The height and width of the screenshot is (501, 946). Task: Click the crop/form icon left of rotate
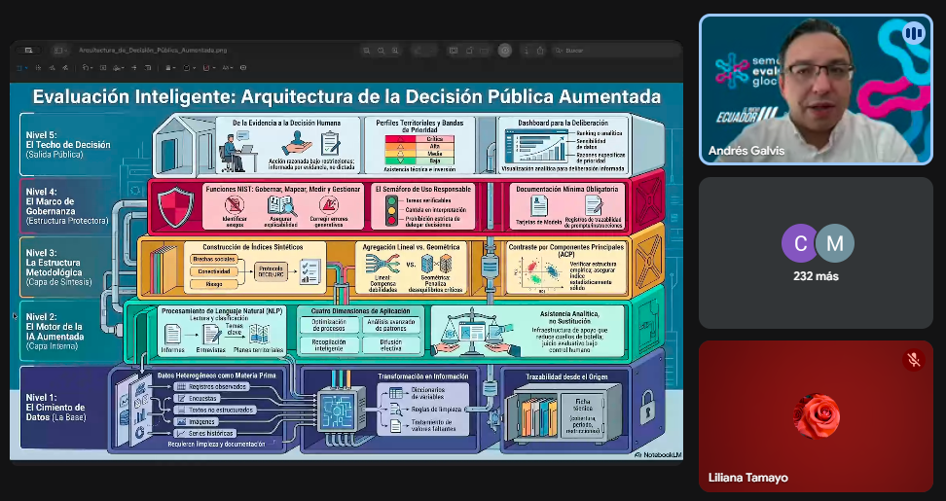pyautogui.click(x=454, y=51)
